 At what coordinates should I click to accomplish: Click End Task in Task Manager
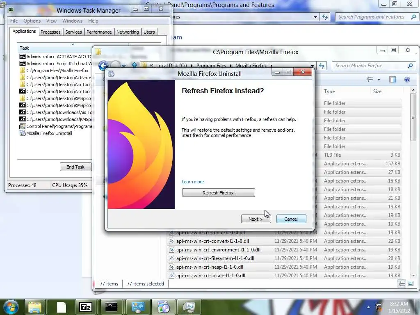pos(75,167)
